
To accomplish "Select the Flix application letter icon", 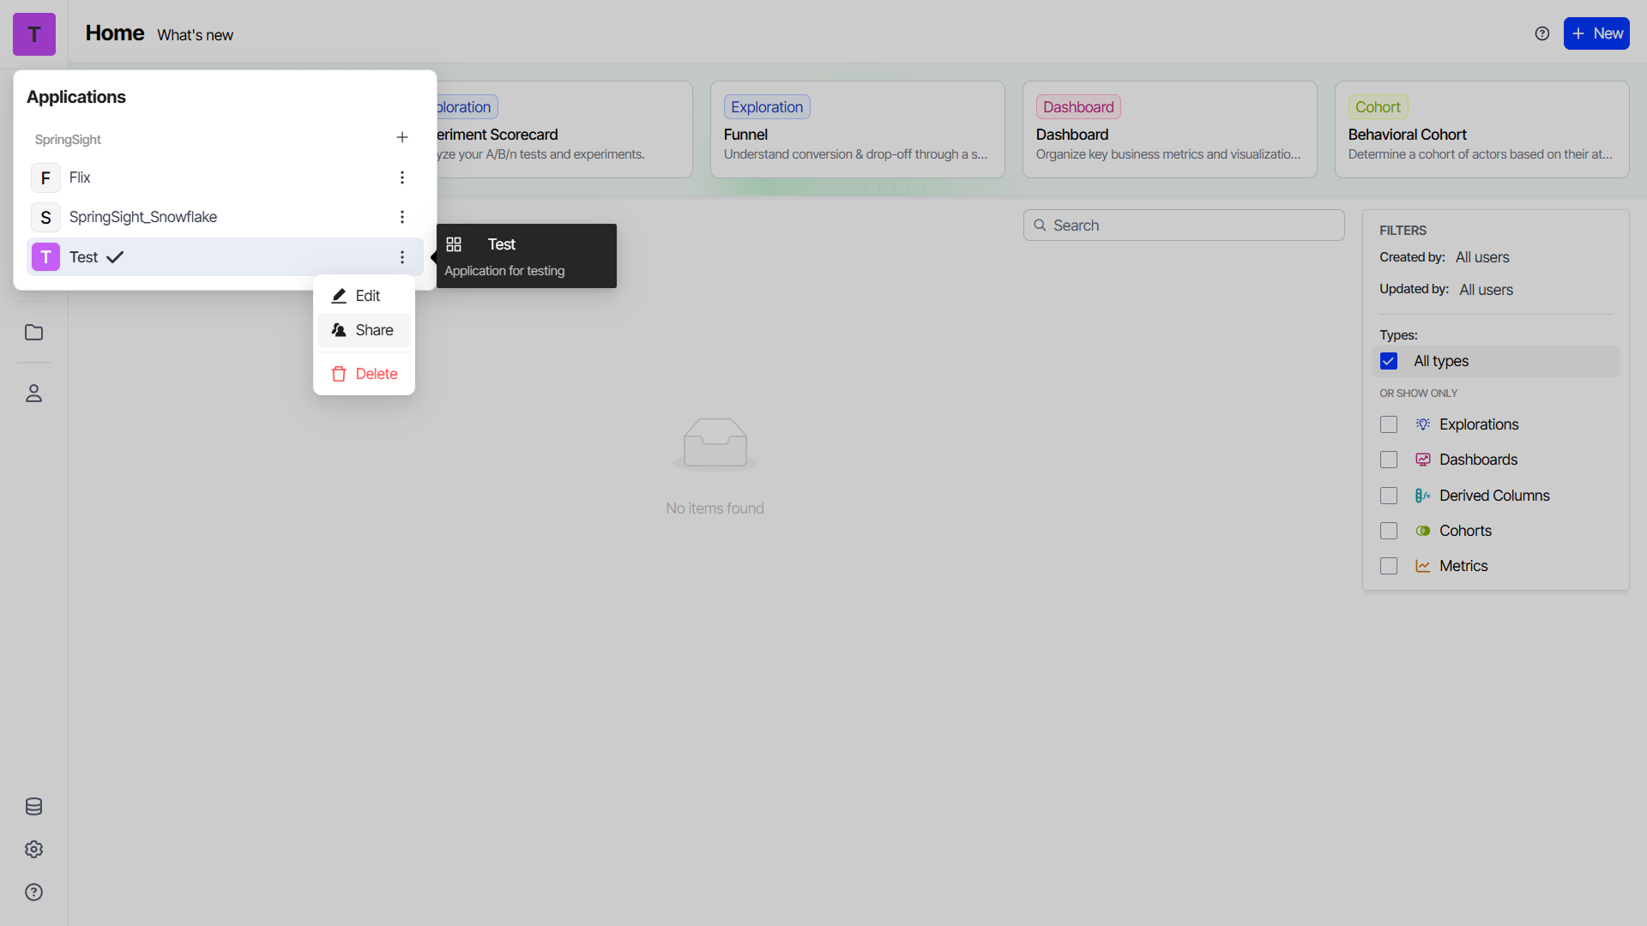I will tap(45, 177).
